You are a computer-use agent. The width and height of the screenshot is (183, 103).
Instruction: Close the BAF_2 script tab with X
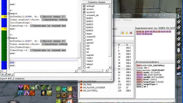tap(3, 74)
